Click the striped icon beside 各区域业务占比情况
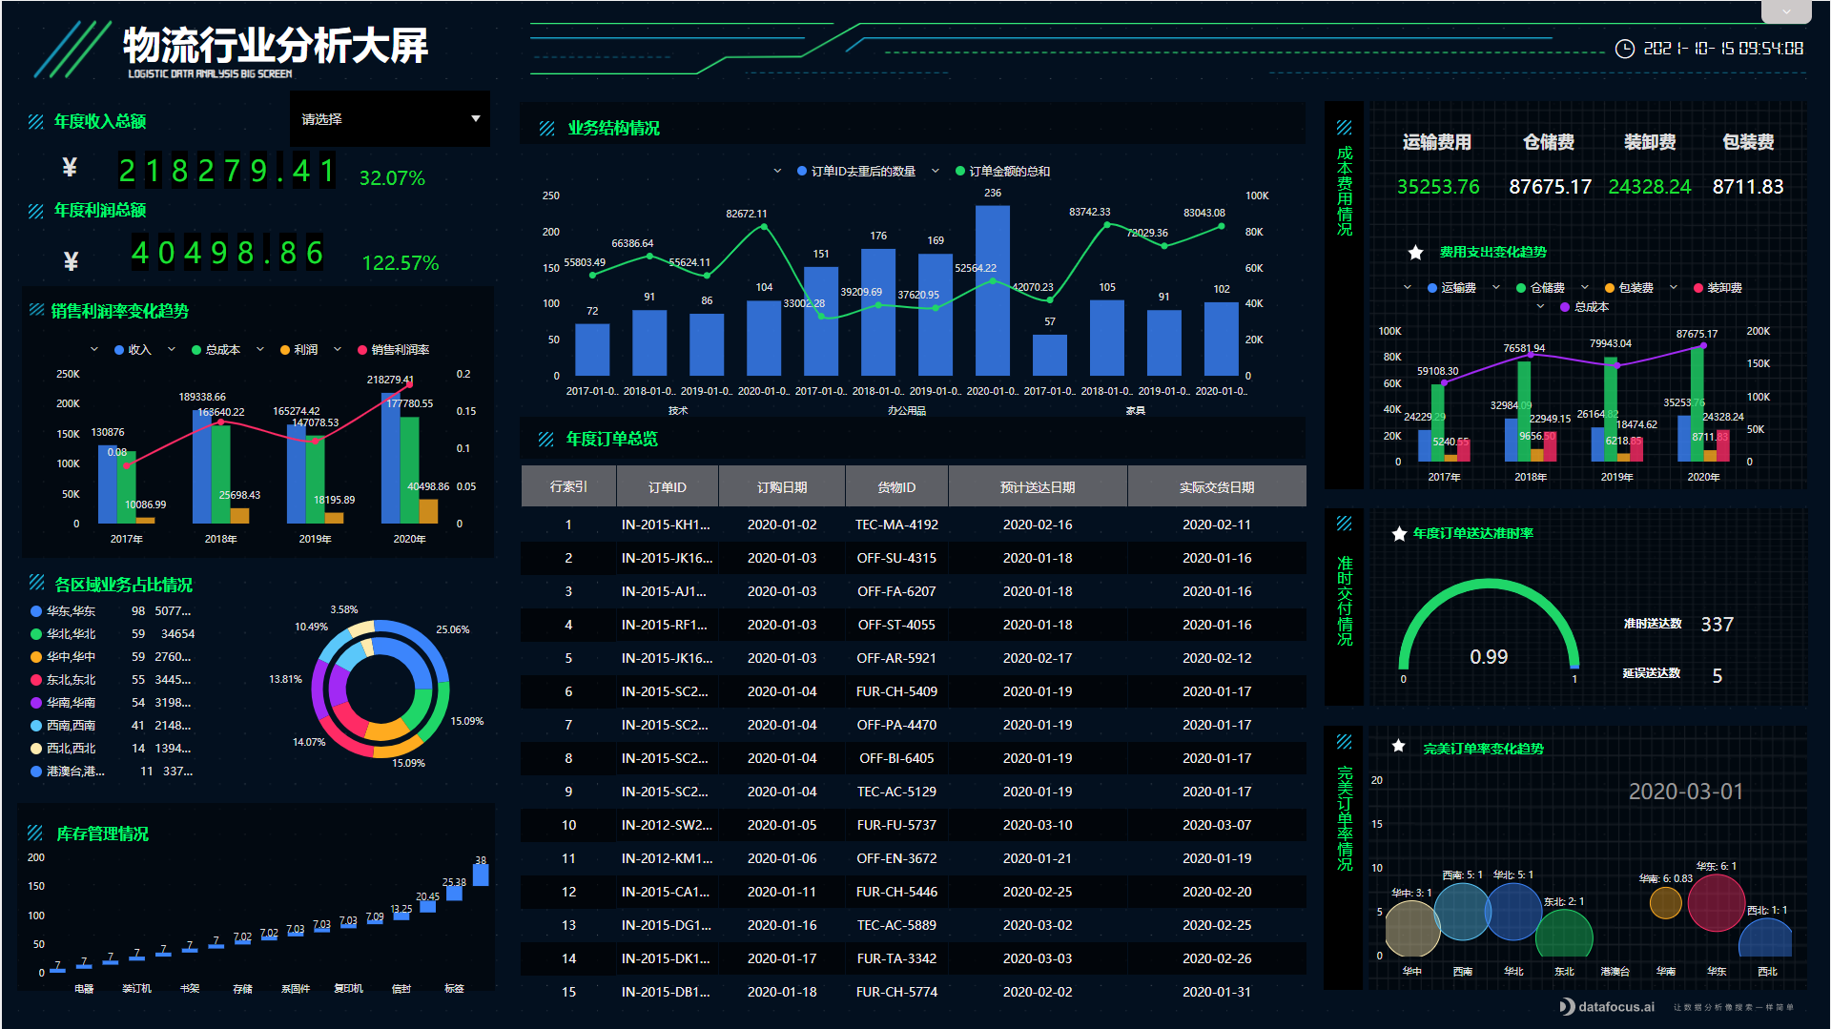The width and height of the screenshot is (1831, 1029). 37,583
